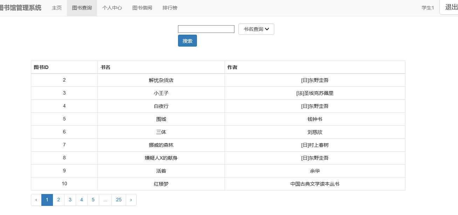Focus the book search text field

coord(206,29)
